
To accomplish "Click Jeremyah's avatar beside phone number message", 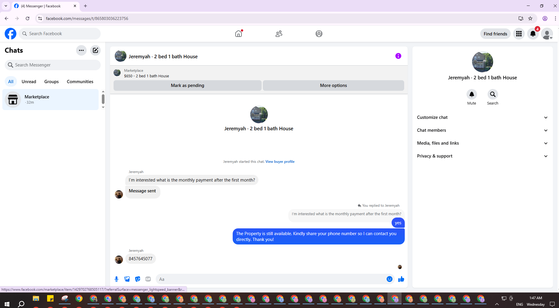I will [x=119, y=260].
